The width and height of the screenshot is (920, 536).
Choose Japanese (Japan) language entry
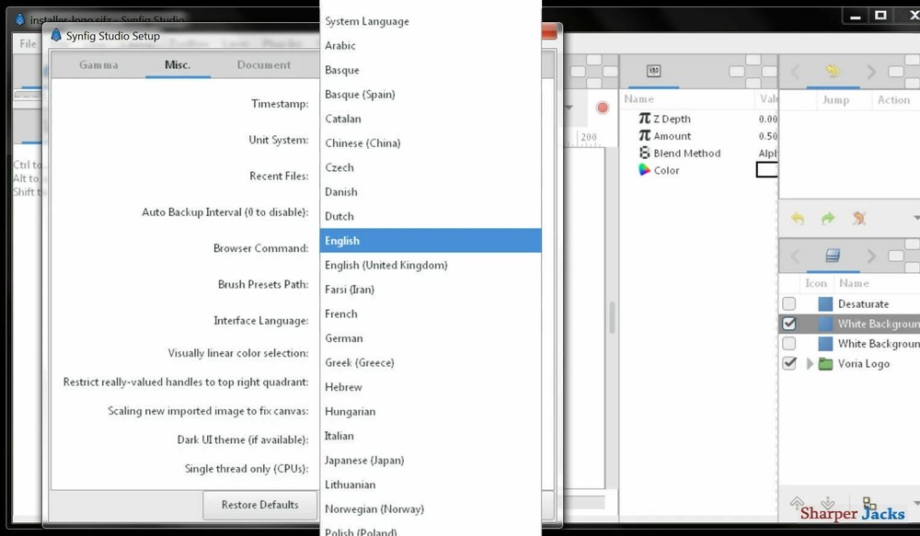tap(431, 461)
